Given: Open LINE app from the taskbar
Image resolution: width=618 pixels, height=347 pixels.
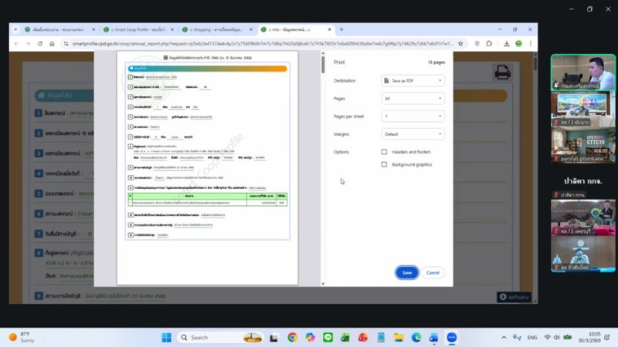Looking at the screenshot, I should pyautogui.click(x=328, y=338).
